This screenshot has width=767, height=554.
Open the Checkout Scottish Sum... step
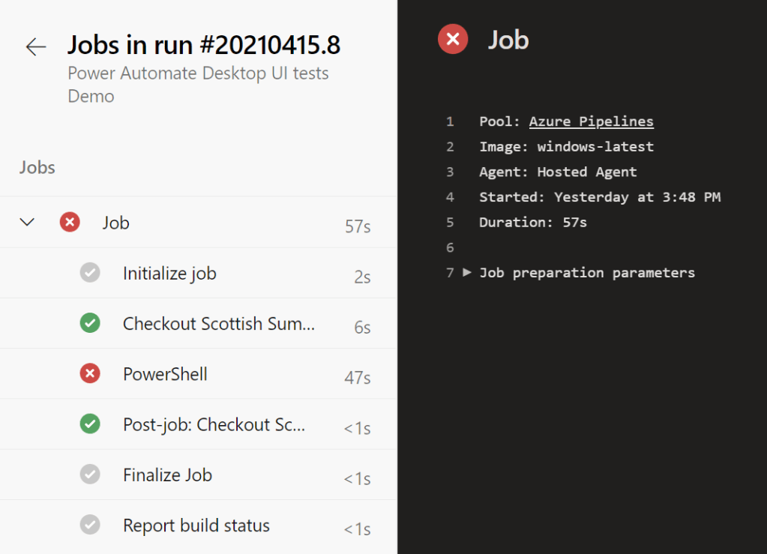tap(218, 324)
